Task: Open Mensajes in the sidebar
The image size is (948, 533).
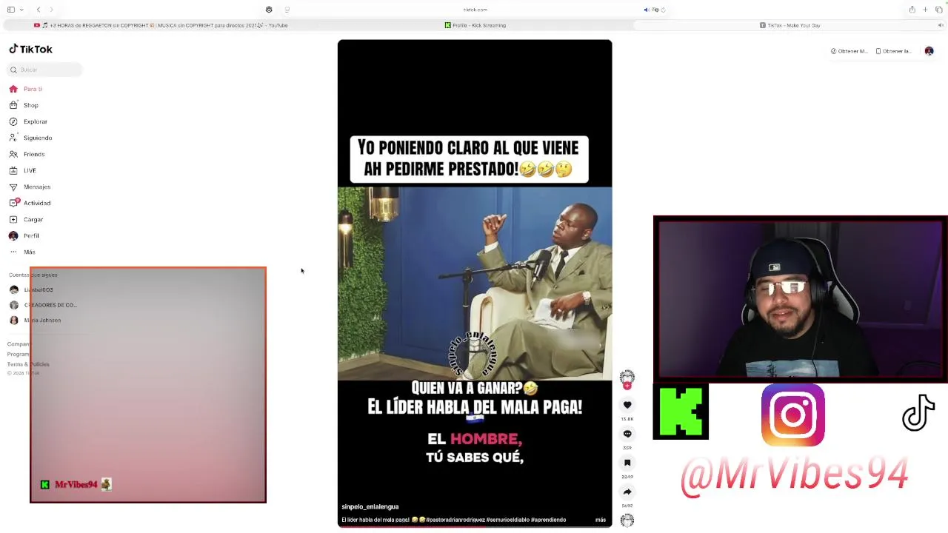Action: click(30, 187)
